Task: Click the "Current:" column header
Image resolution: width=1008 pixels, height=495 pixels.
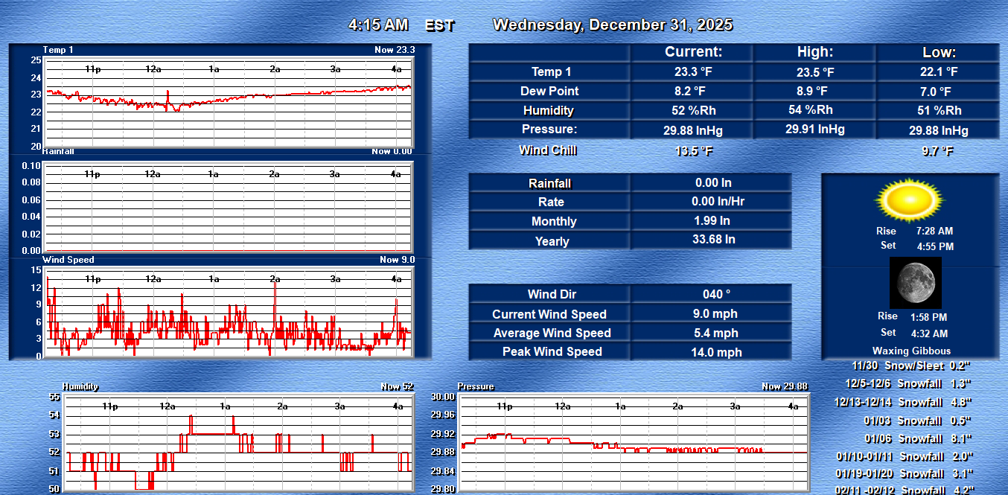Action: 692,52
